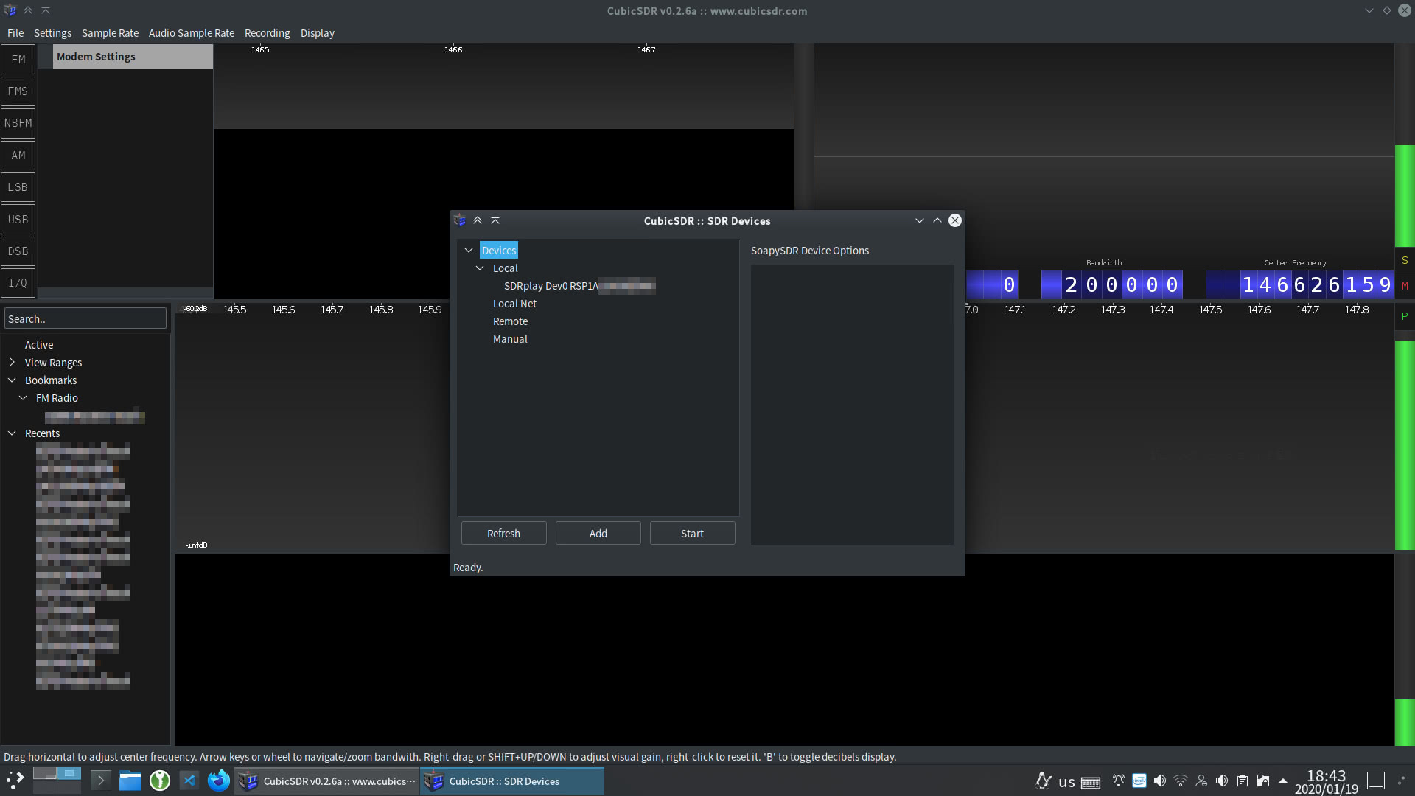Click the Intel tray icon
This screenshot has width=1415, height=796.
(x=1139, y=781)
